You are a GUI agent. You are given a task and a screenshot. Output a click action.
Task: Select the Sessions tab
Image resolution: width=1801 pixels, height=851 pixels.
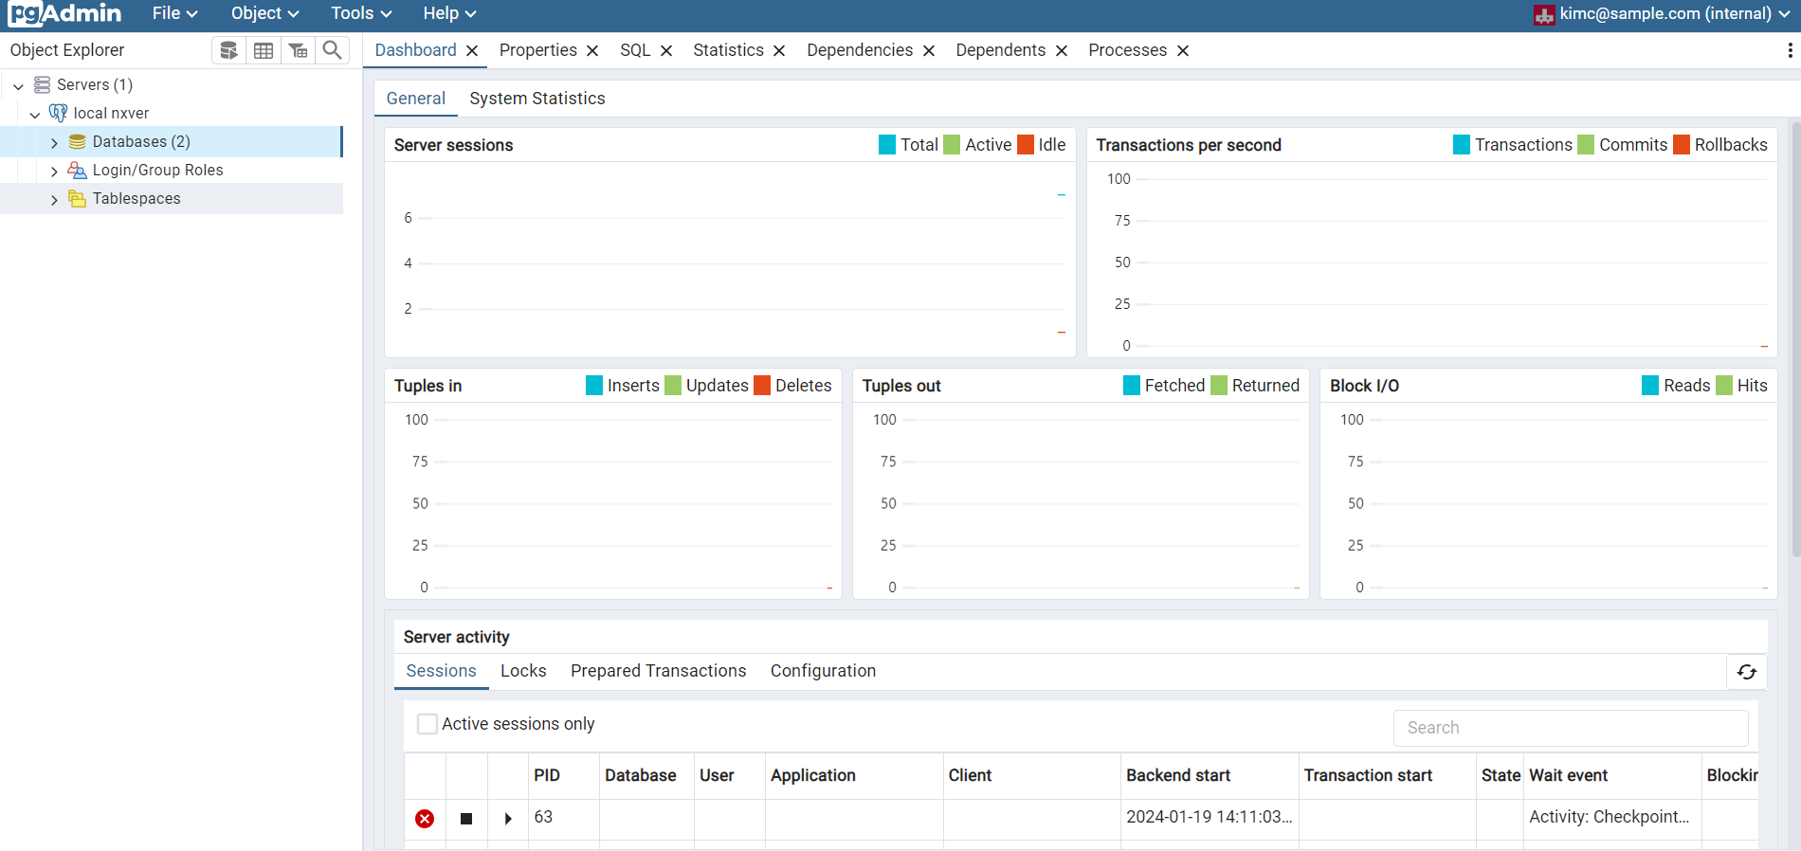click(x=441, y=671)
